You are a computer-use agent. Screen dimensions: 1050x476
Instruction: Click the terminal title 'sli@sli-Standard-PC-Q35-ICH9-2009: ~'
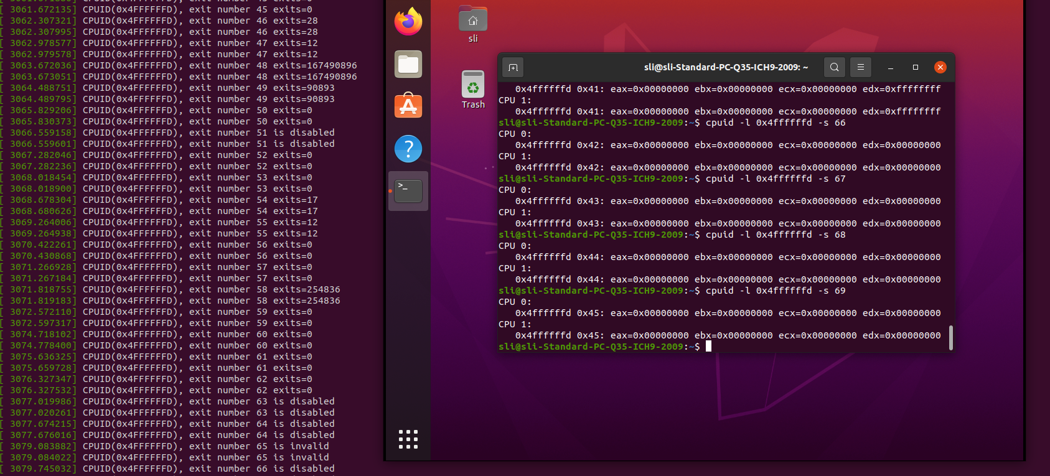726,67
